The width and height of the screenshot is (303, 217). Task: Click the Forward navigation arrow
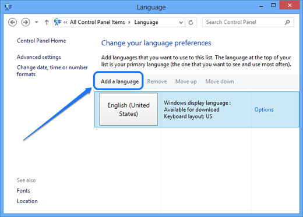coord(26,22)
